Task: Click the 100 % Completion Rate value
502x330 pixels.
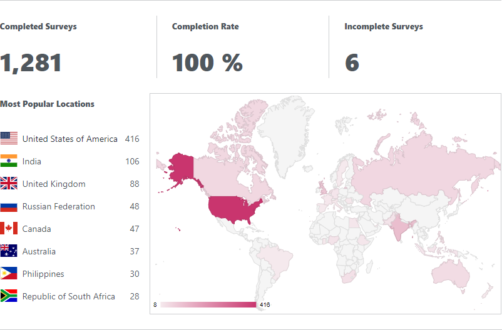Action: click(207, 63)
